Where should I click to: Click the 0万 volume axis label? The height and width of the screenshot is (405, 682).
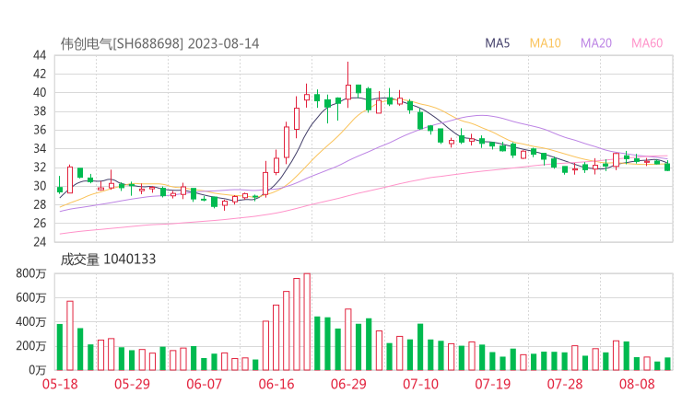click(37, 370)
